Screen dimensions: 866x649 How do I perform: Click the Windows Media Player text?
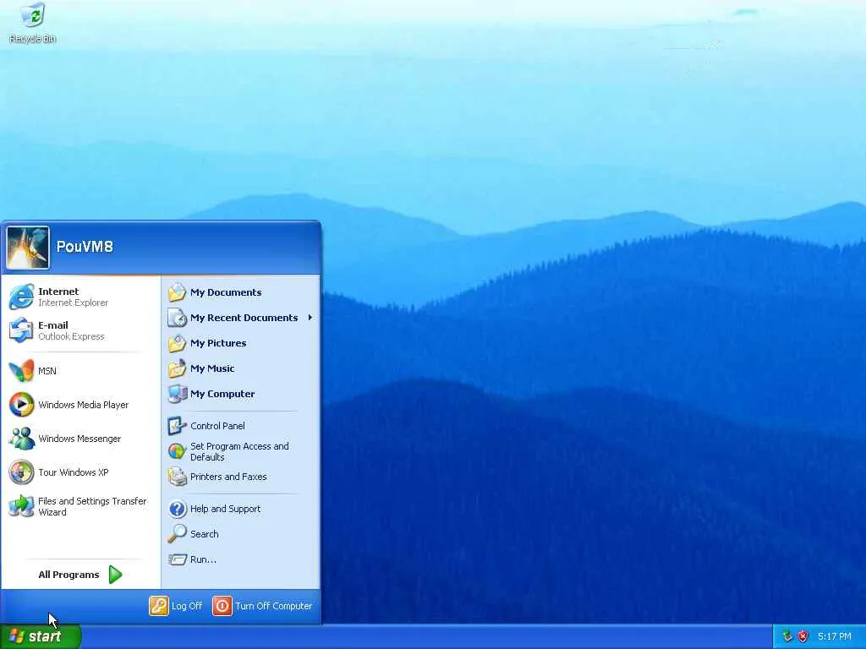point(84,405)
